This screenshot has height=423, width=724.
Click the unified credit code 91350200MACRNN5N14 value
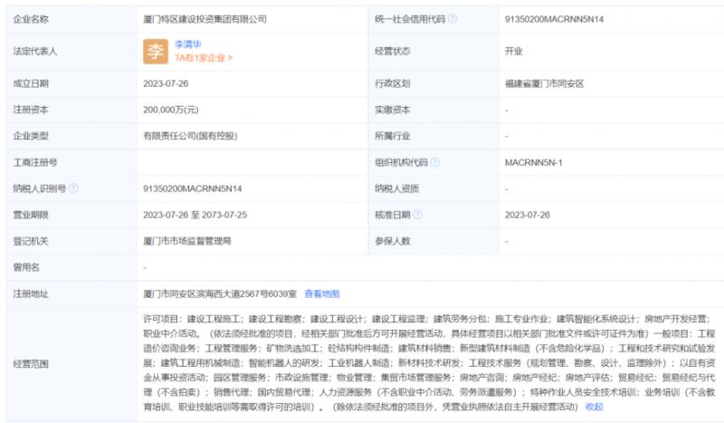coord(552,18)
